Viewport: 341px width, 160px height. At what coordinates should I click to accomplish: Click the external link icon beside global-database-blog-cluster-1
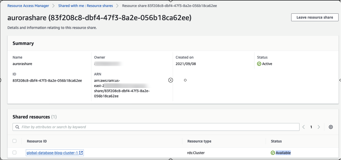click(81, 153)
